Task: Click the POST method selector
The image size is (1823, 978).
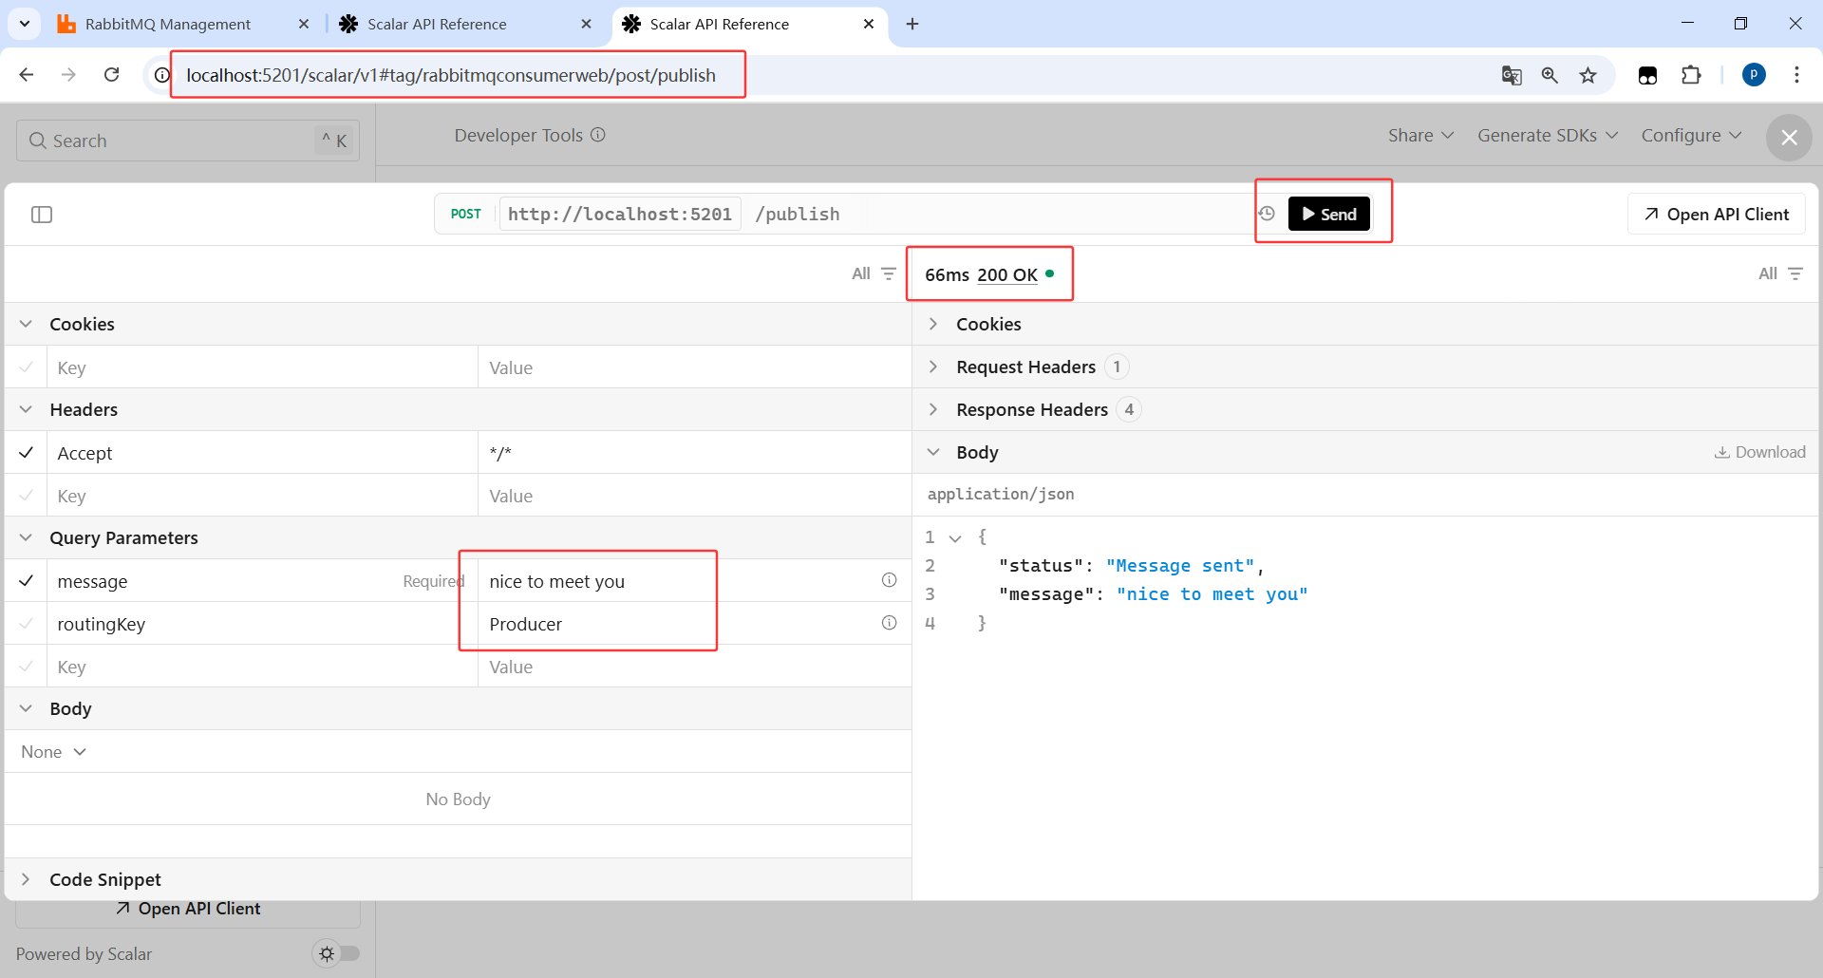Action: point(465,215)
